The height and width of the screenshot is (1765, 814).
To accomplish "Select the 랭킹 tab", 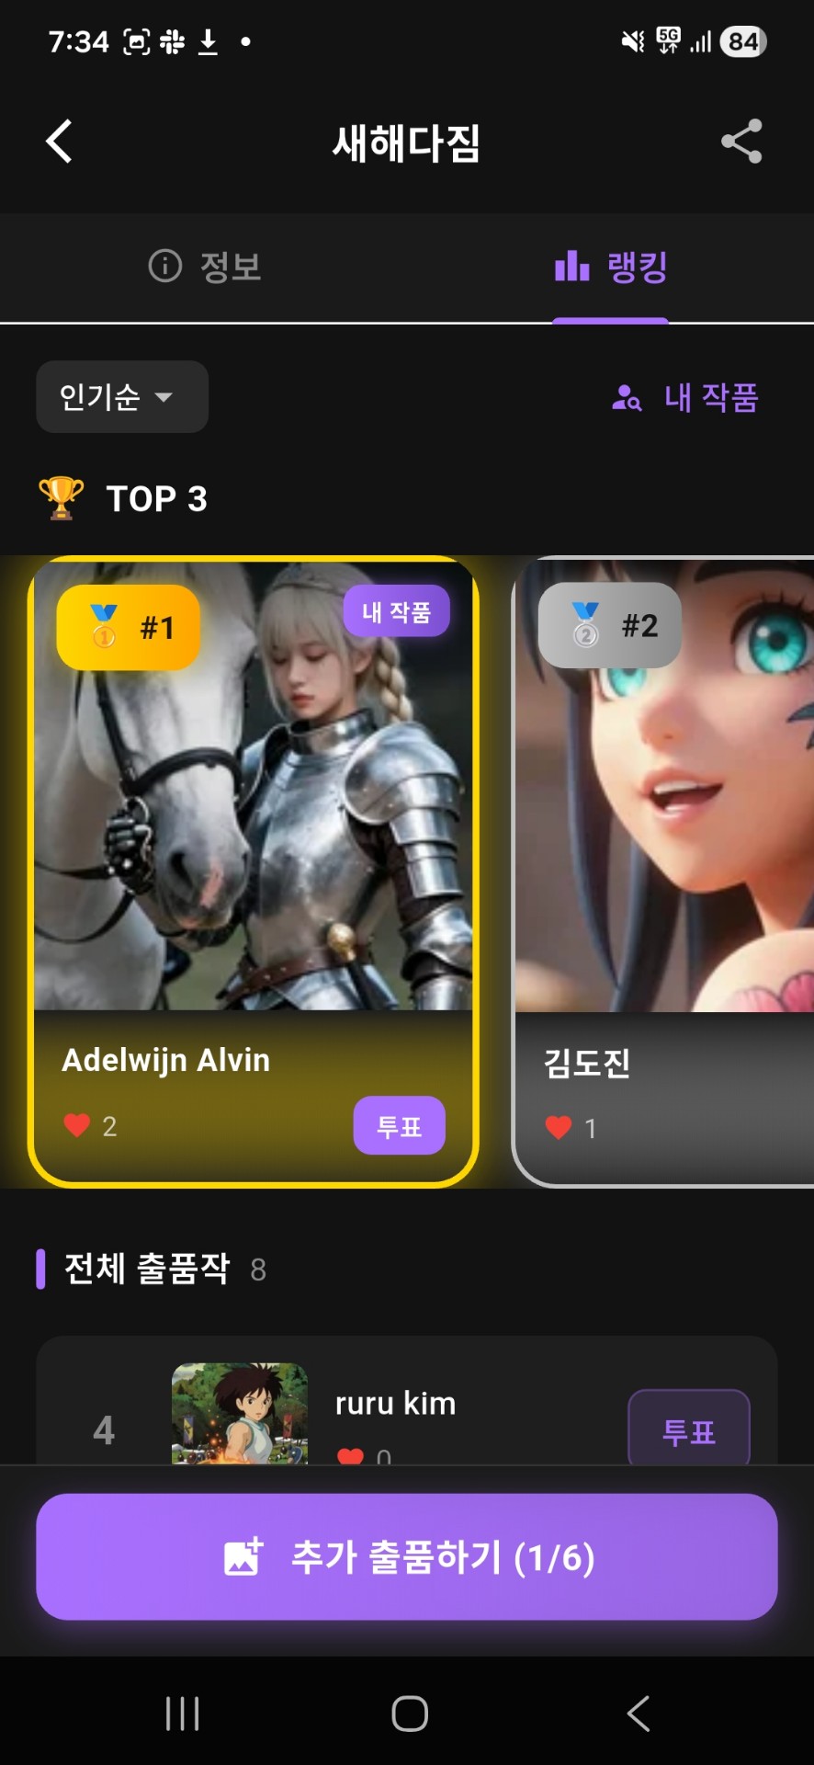I will 610,268.
